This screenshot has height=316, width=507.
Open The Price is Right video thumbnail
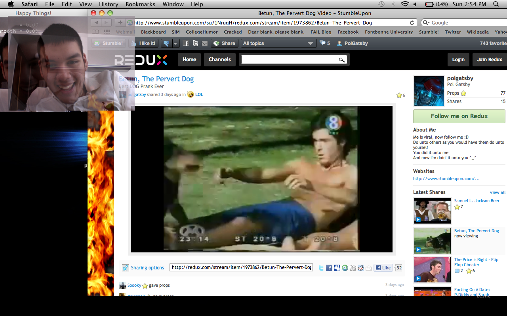[432, 270]
